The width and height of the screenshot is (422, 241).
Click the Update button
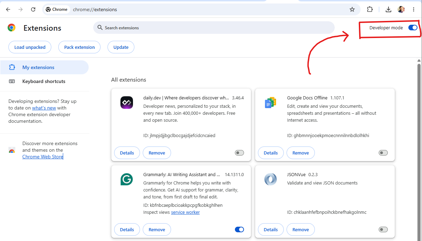point(121,47)
